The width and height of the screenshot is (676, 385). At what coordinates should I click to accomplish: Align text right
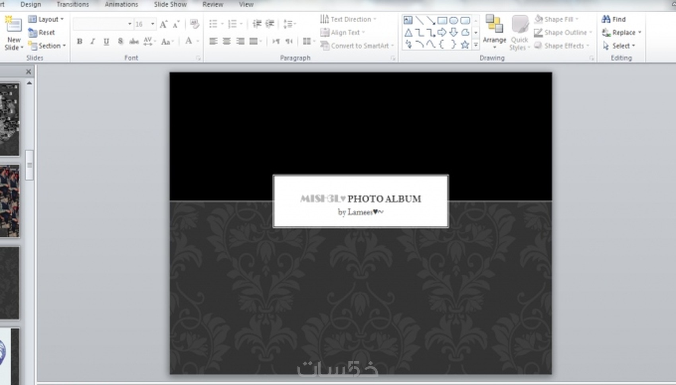240,41
